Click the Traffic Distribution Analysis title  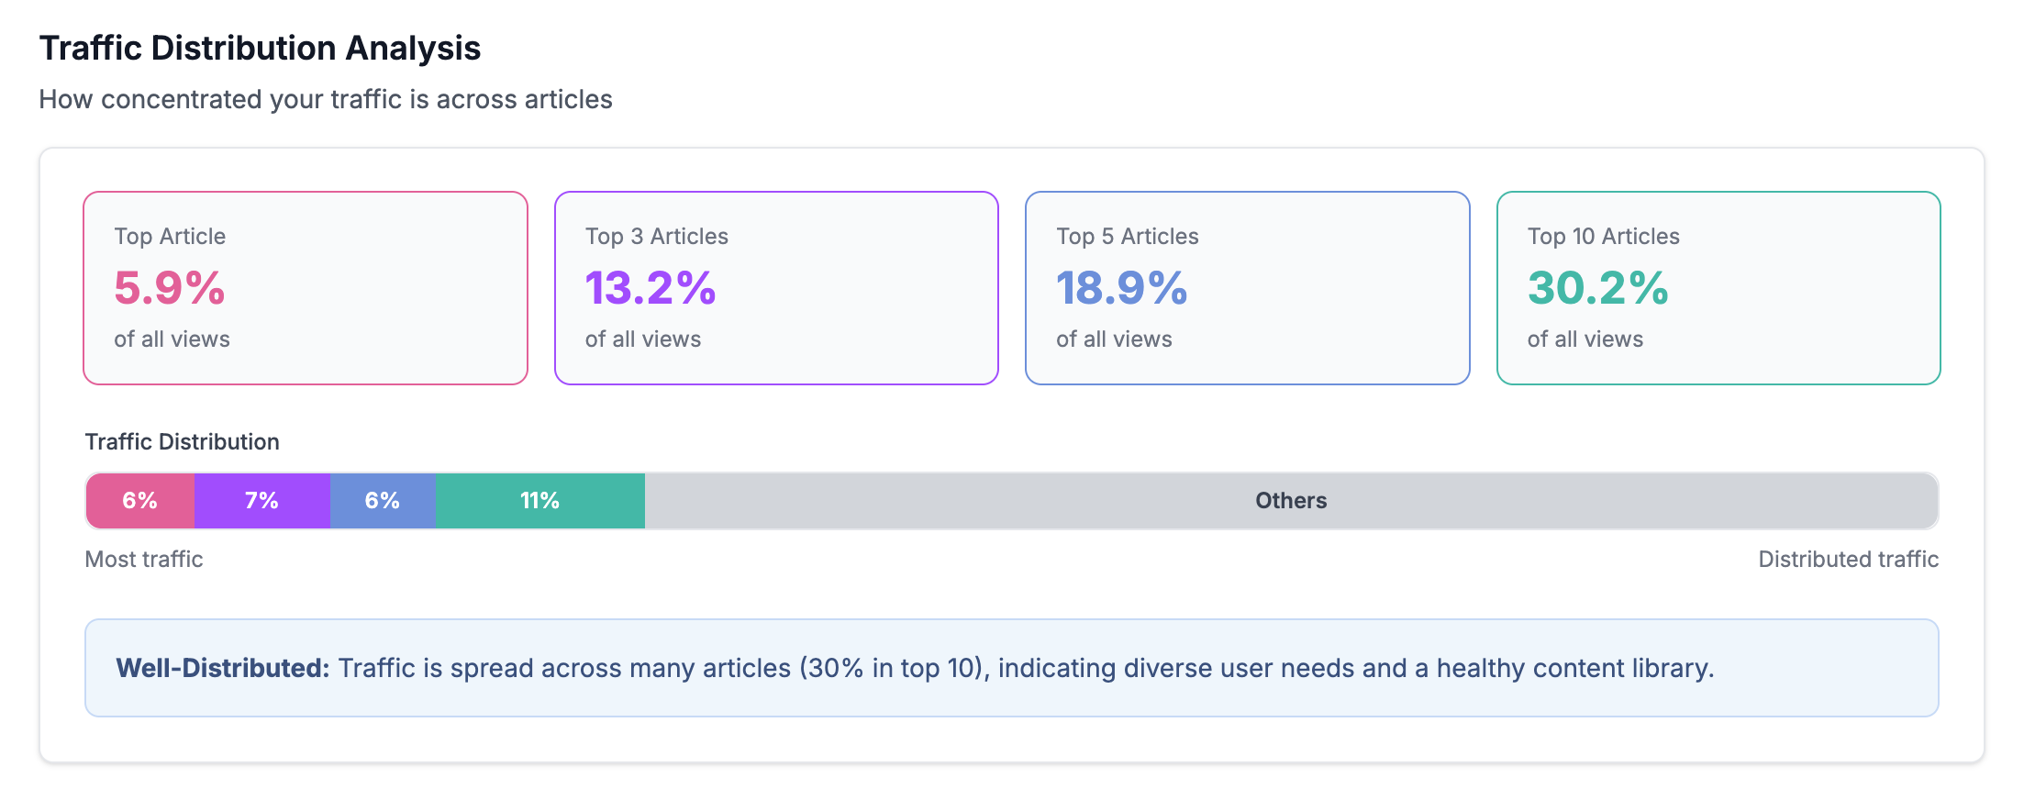(260, 49)
